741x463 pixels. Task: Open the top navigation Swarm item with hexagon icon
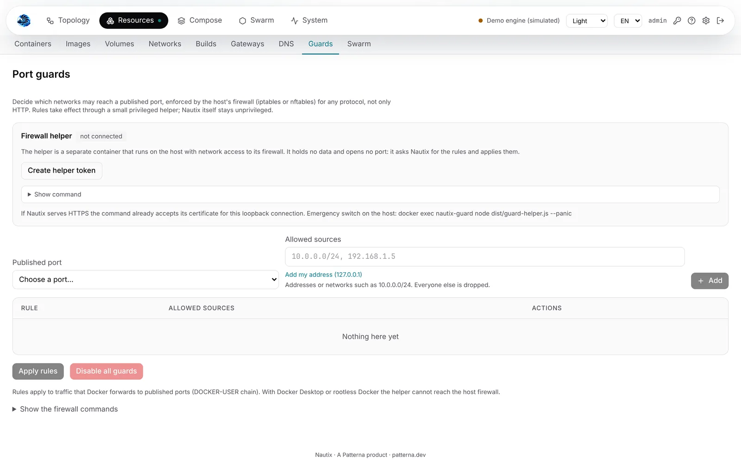[256, 20]
